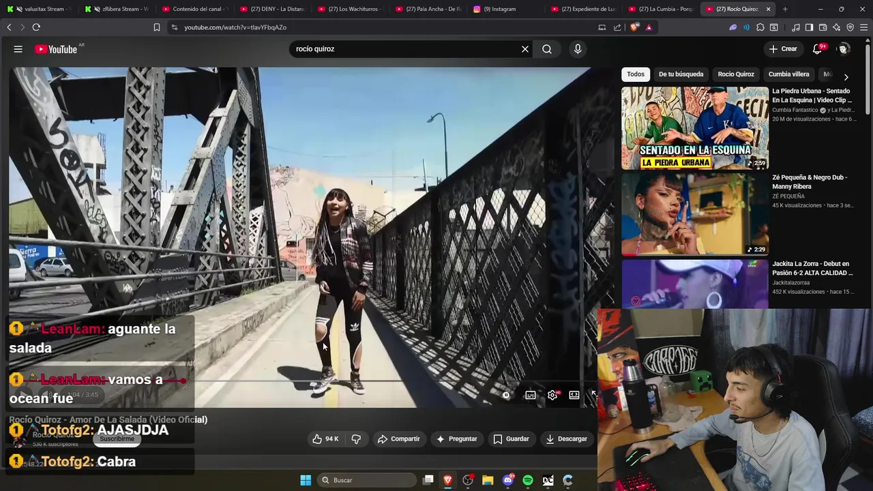The image size is (873, 491).
Task: Open video settings gear with HD badge
Action: [x=552, y=395]
